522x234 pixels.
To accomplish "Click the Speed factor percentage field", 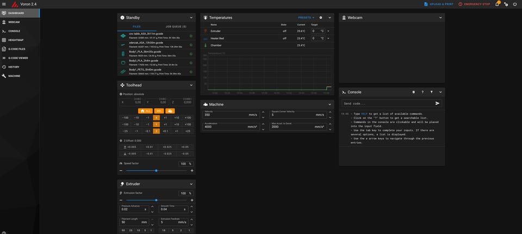I will click(186, 164).
